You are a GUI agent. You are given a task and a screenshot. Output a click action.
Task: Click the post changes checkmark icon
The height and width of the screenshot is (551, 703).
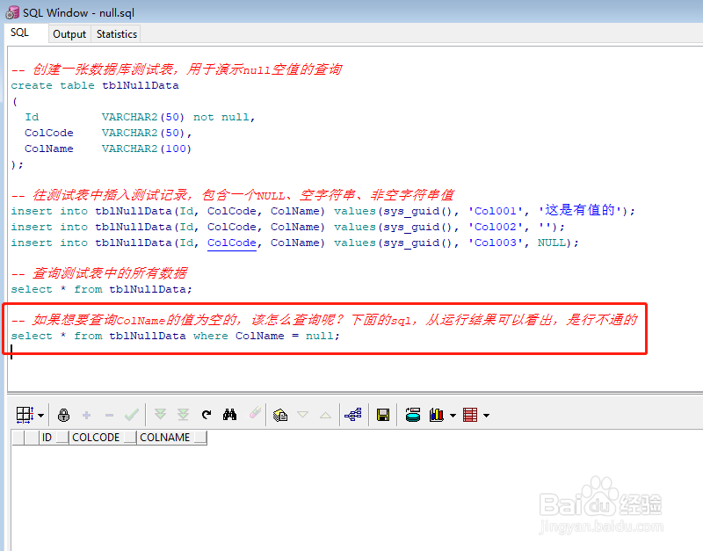pos(130,415)
